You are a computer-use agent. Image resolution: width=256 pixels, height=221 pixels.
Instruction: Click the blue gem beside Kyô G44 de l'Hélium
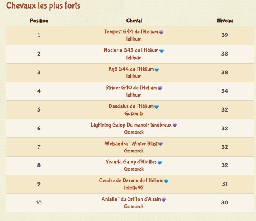(x=157, y=69)
